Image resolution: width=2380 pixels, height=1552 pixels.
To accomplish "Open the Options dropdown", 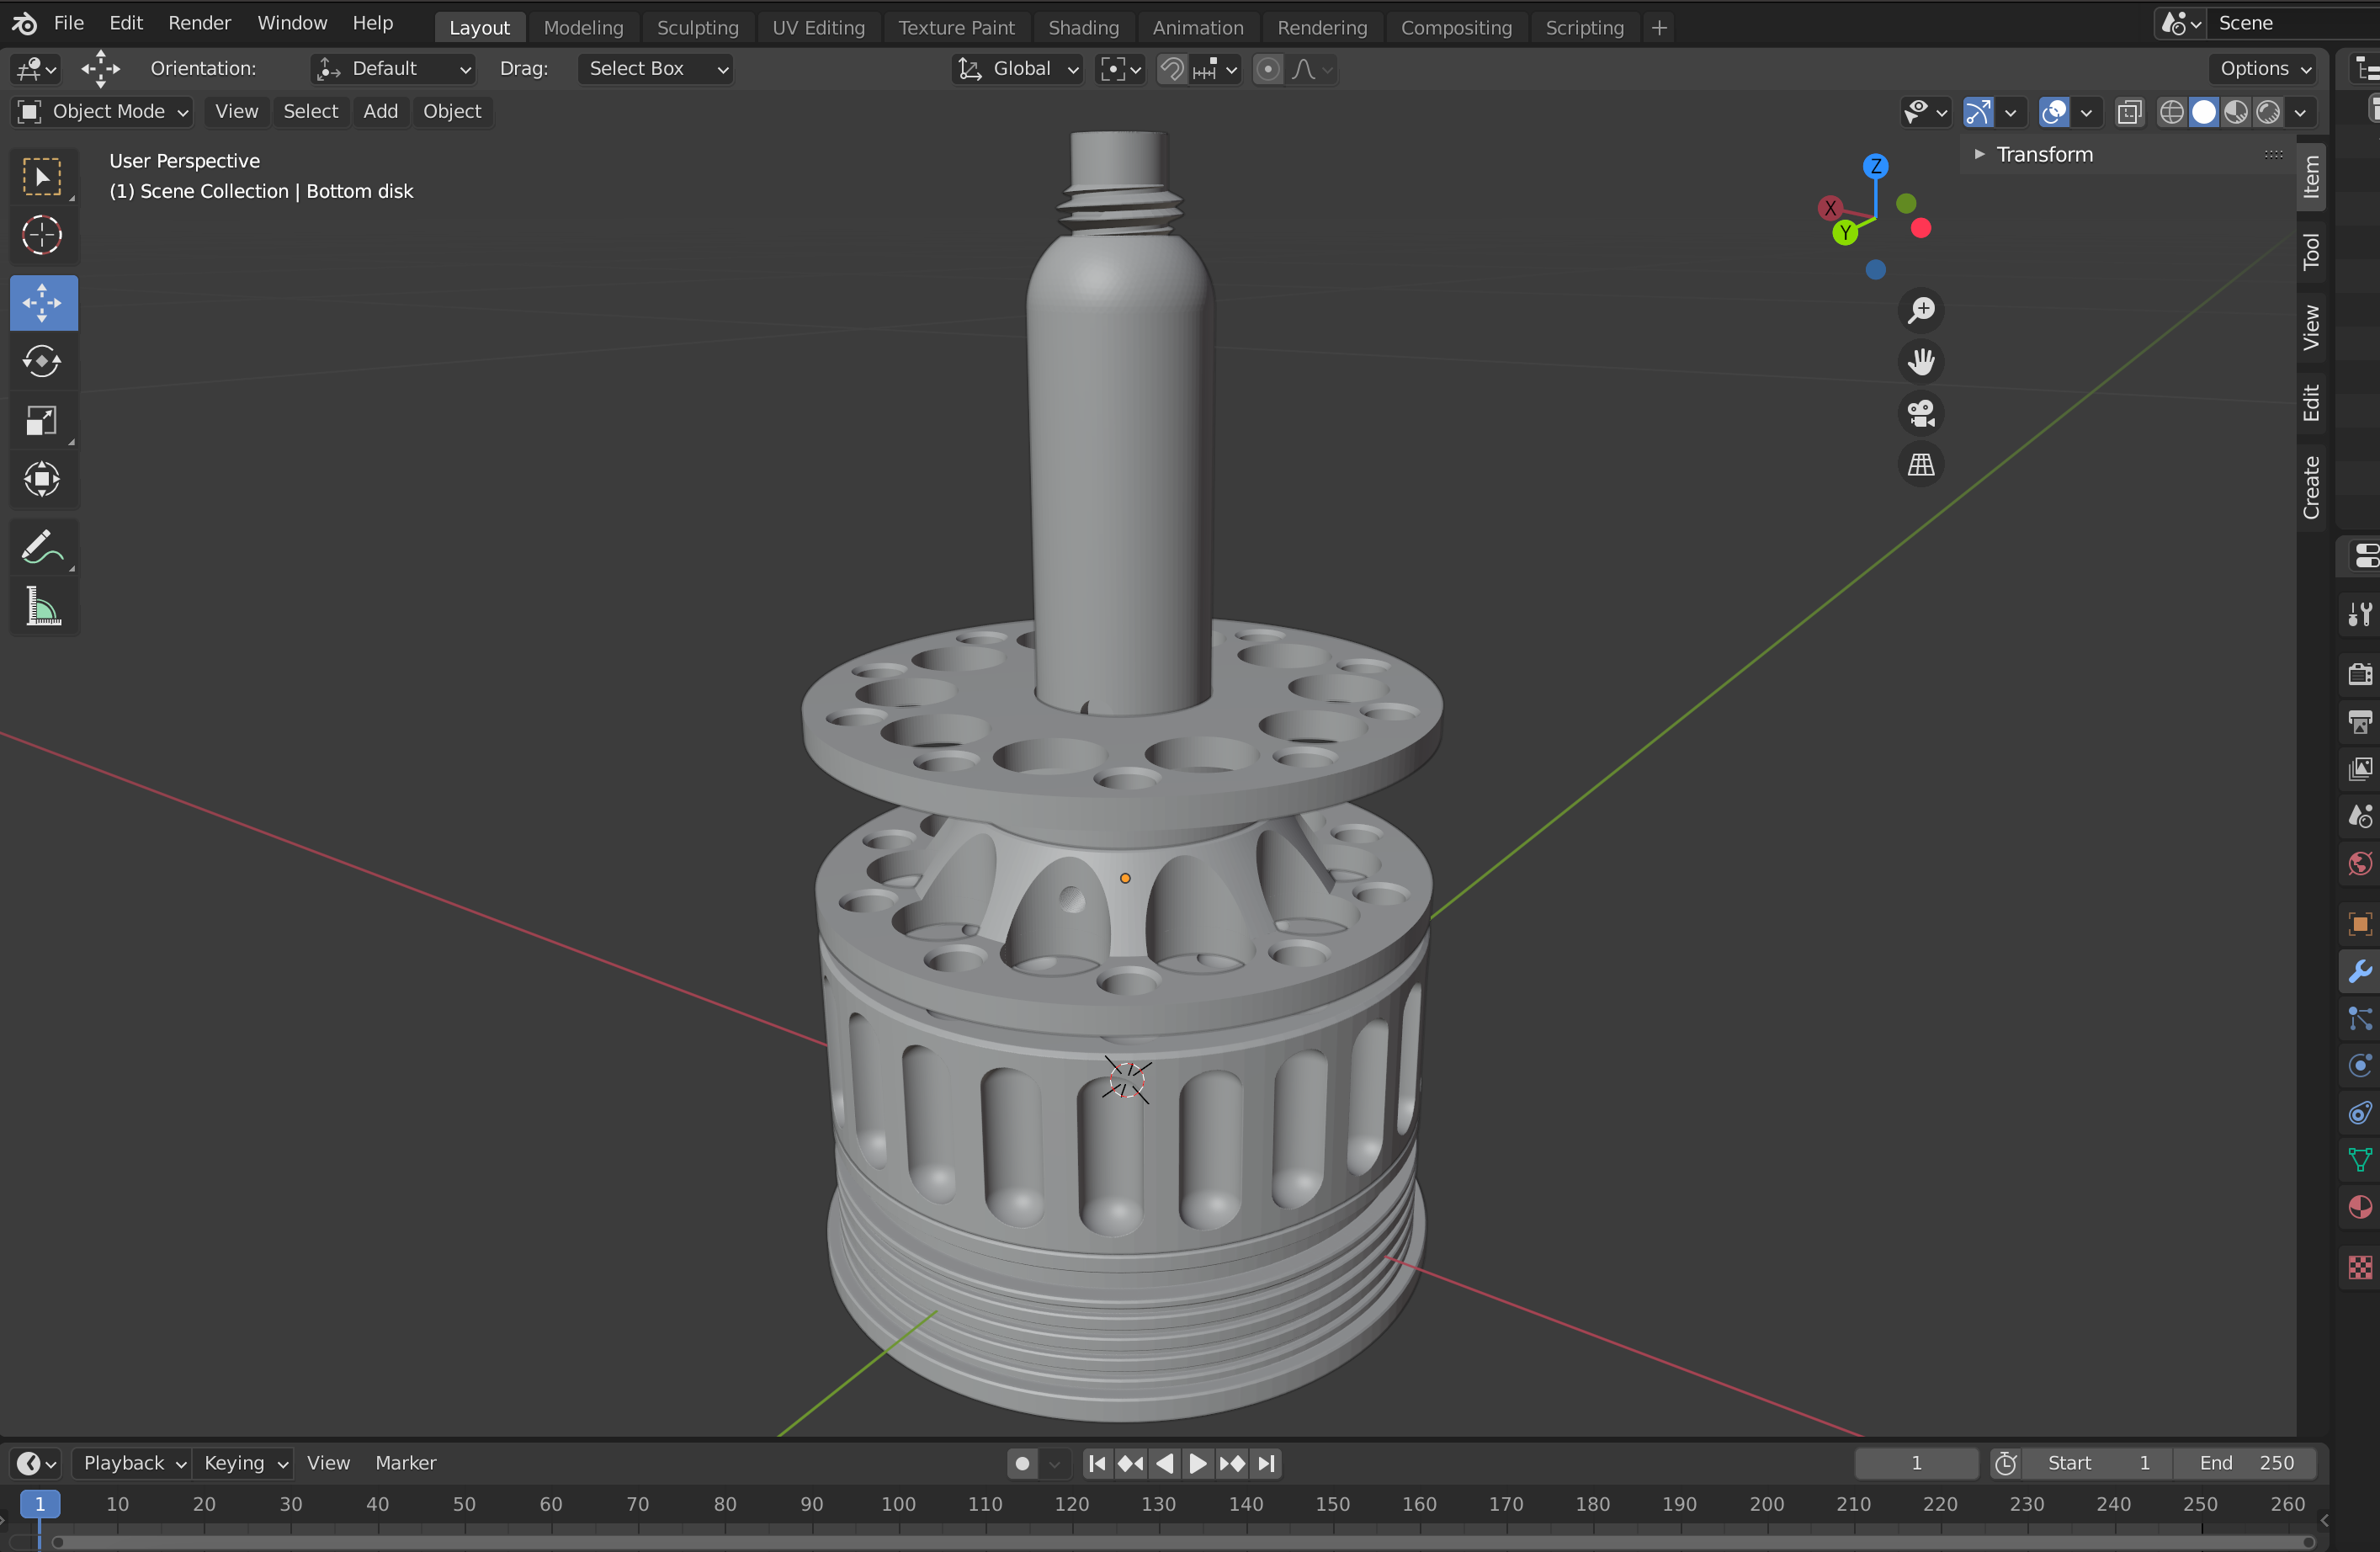I will click(x=2264, y=69).
